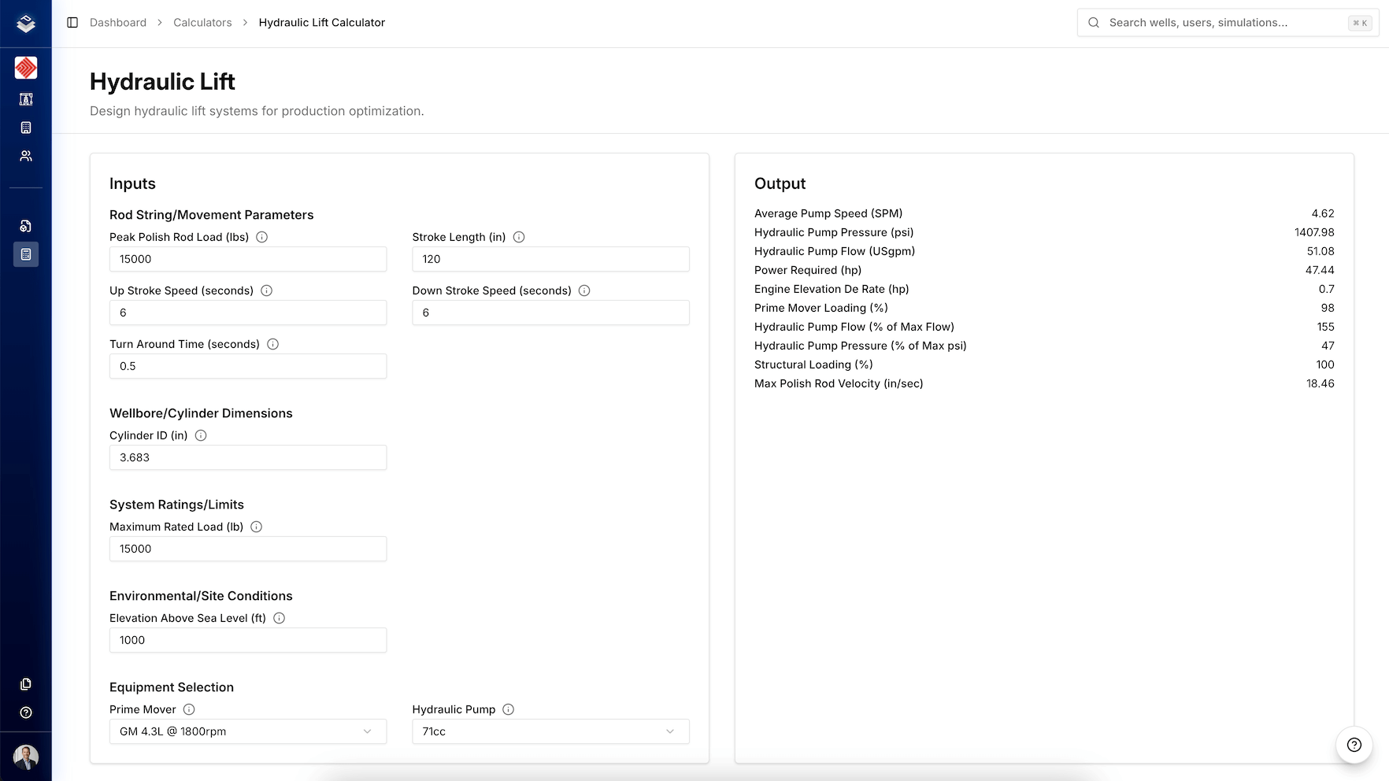
Task: Click the question mark help icon in sidebar
Action: click(26, 713)
